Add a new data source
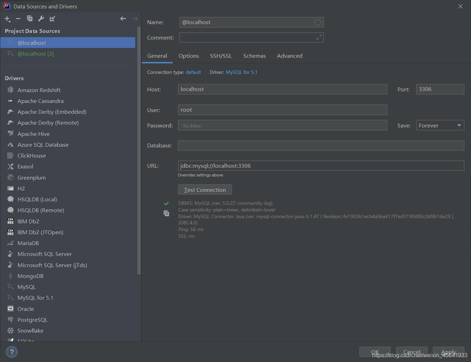471x362 pixels. (x=7, y=19)
